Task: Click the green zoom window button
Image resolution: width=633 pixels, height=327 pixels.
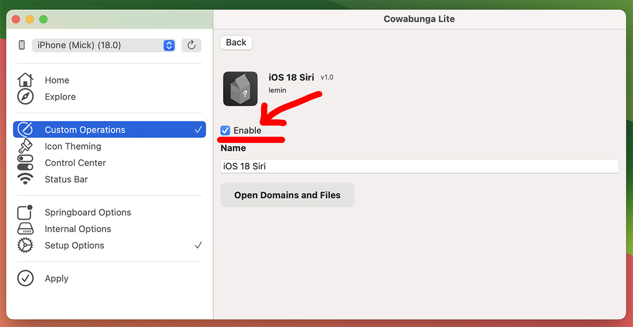Action: pyautogui.click(x=44, y=19)
